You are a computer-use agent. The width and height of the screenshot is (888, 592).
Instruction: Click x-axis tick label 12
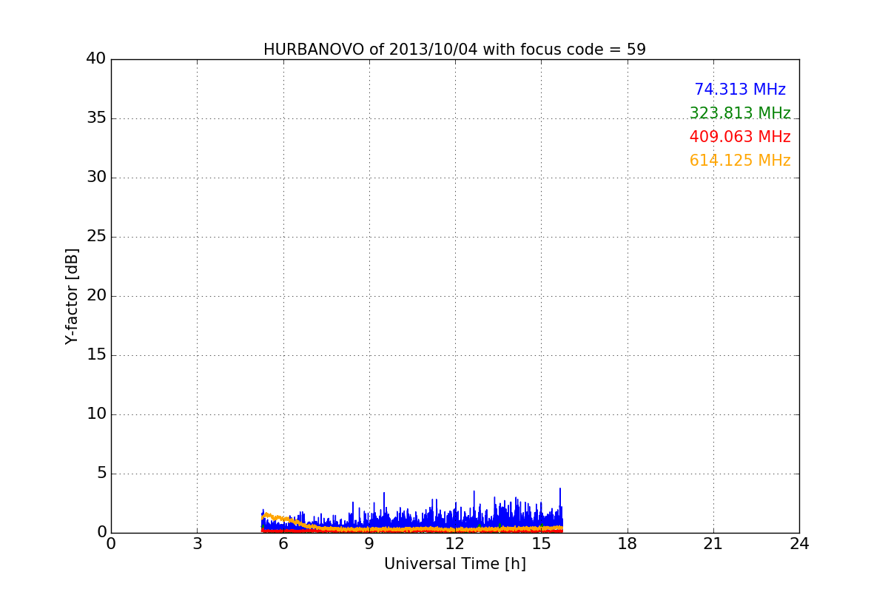tap(455, 544)
